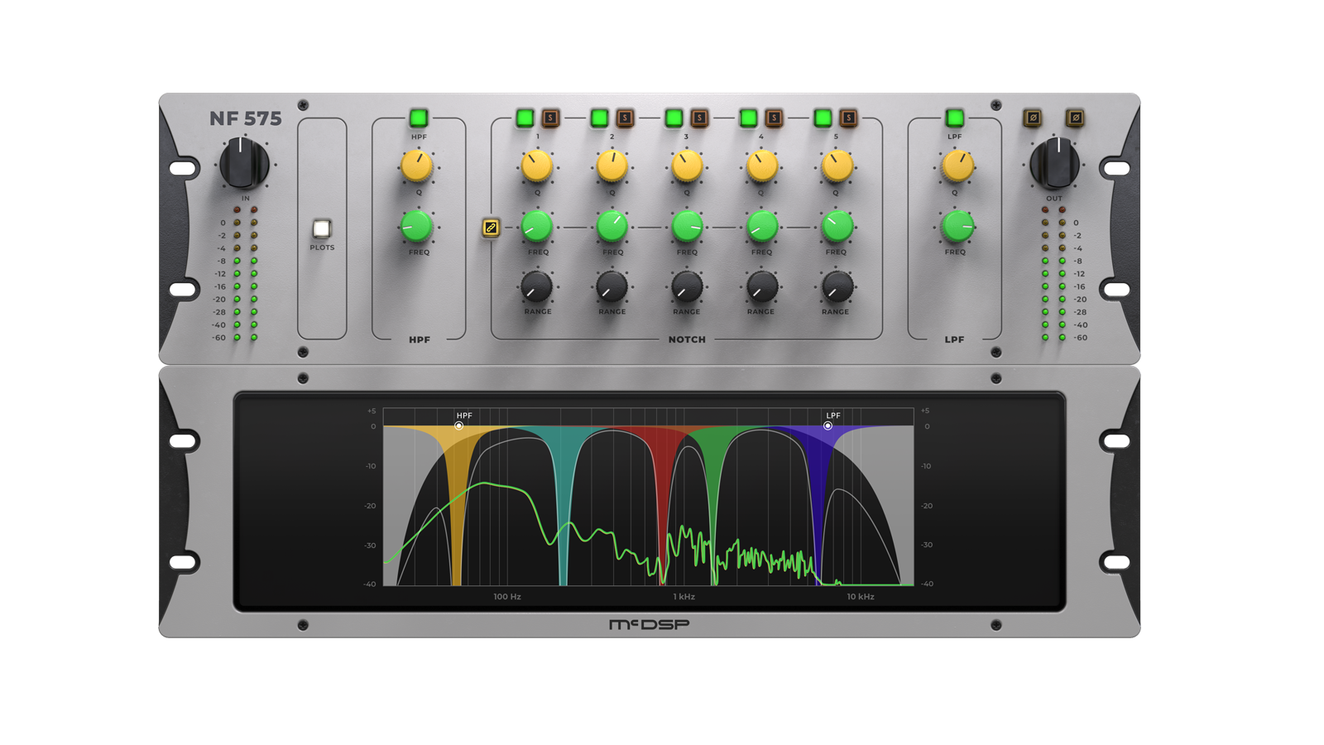Click the NOTCH section label
Image resolution: width=1324 pixels, height=745 pixels.
[687, 339]
